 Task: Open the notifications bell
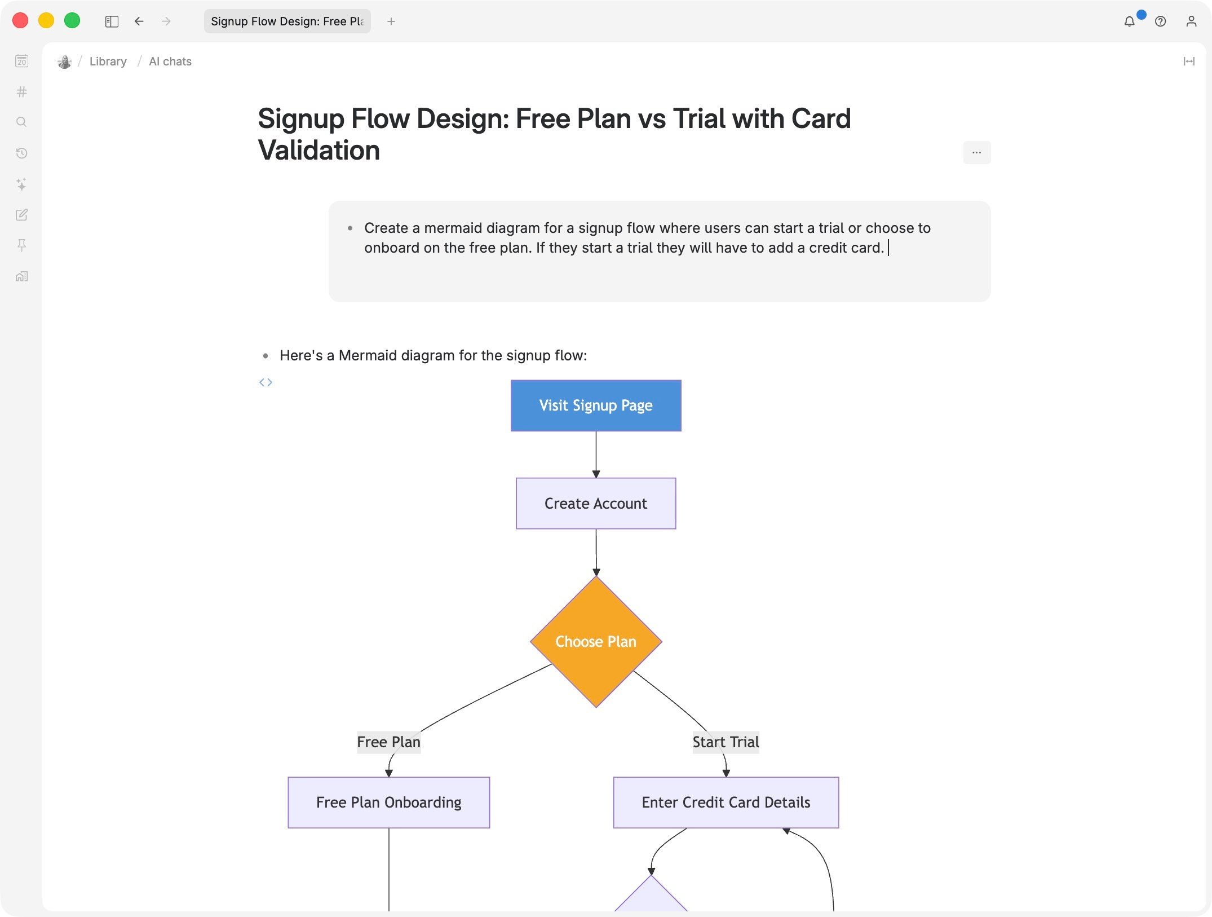coord(1129,21)
